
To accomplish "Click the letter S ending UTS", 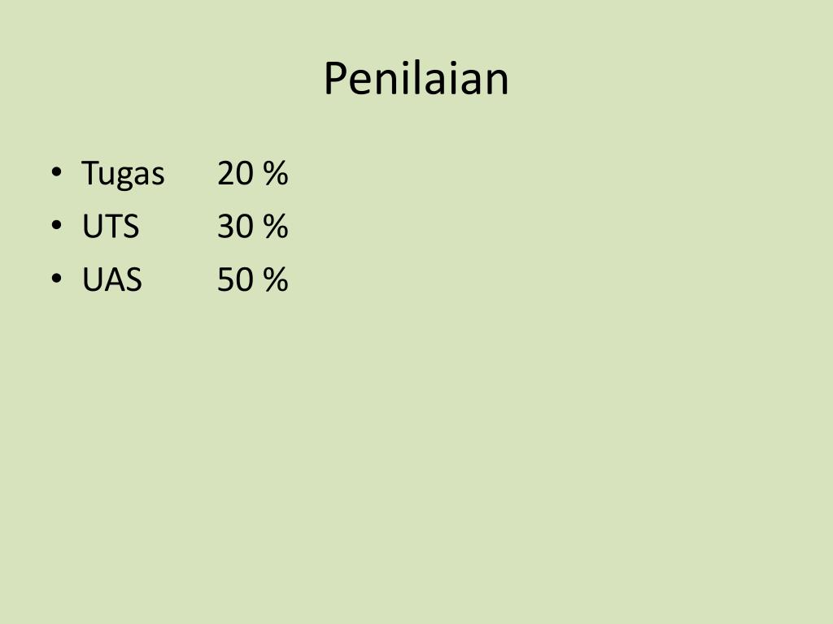I will [x=131, y=227].
